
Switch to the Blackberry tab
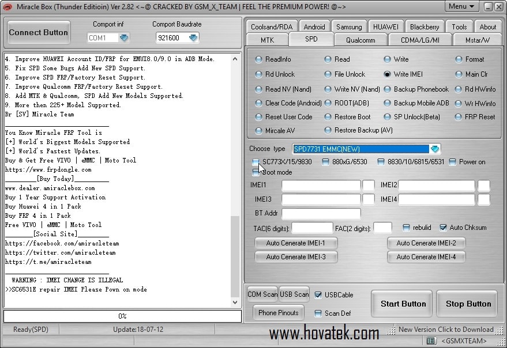point(425,27)
